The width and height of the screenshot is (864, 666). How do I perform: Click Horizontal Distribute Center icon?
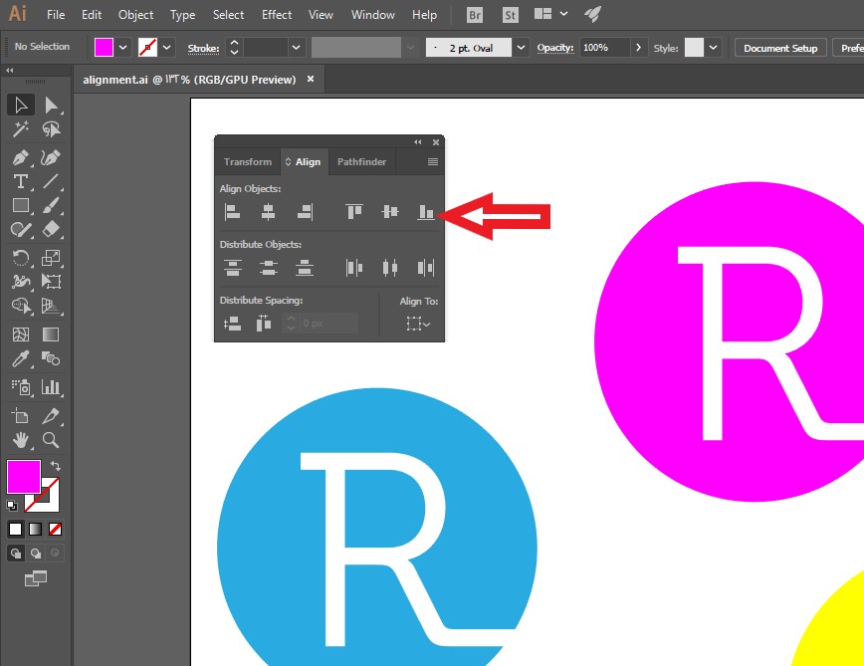point(389,268)
